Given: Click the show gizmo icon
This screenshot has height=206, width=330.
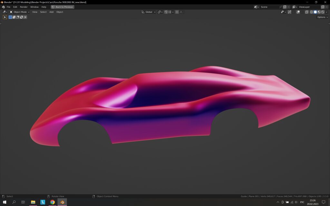Looking at the screenshot, I should pyautogui.click(x=289, y=12).
